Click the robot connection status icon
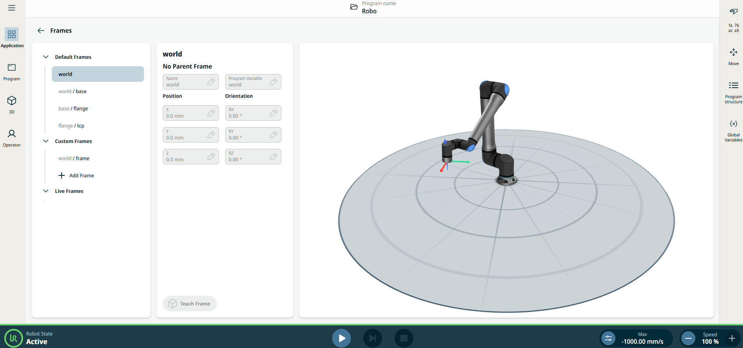 click(733, 12)
